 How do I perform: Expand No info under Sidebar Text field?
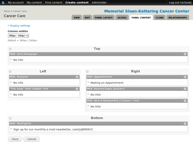pyautogui.click(x=11, y=94)
